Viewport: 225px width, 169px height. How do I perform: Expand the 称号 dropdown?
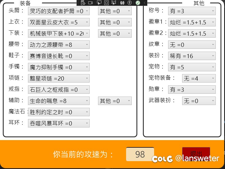192,11
